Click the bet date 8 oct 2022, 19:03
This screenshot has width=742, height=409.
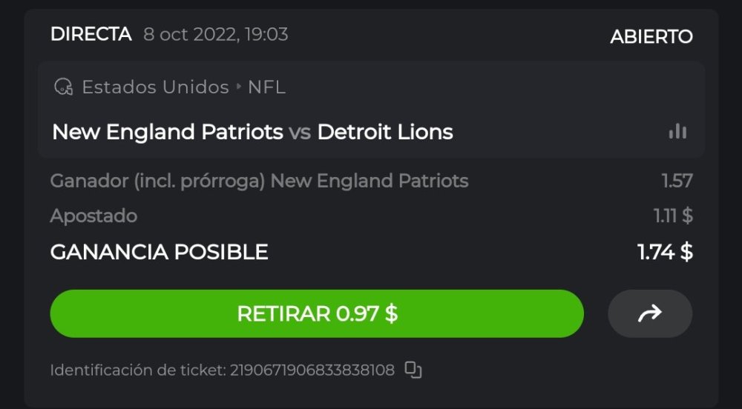pyautogui.click(x=216, y=34)
